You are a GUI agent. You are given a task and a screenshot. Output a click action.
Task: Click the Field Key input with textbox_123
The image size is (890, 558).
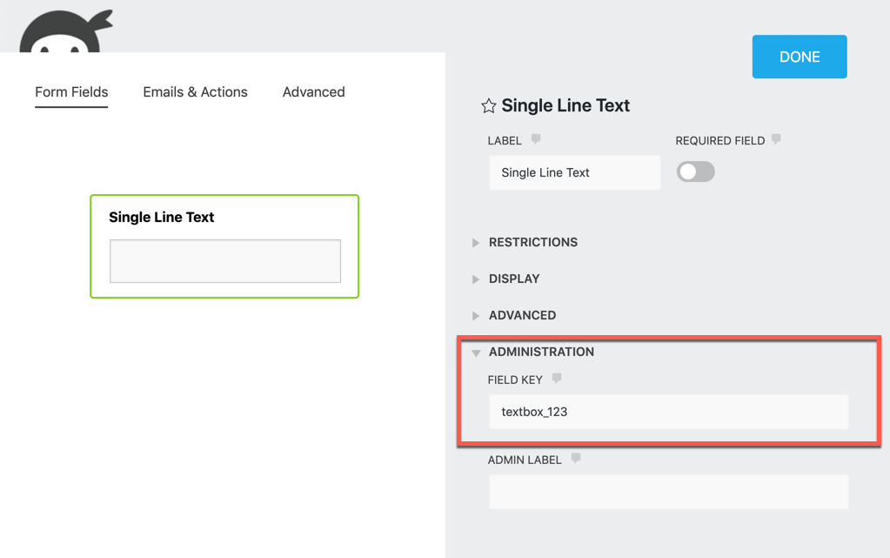pos(667,412)
